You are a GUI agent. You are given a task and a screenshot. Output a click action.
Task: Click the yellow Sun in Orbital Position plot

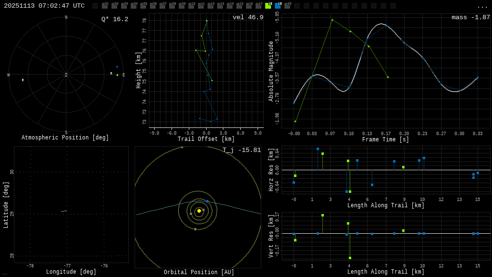(199, 211)
